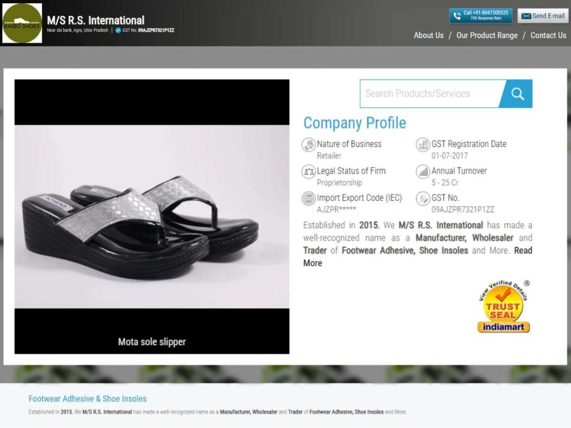Click the GST verified checkmark badge
Image resolution: width=571 pixels, height=428 pixels.
point(118,30)
